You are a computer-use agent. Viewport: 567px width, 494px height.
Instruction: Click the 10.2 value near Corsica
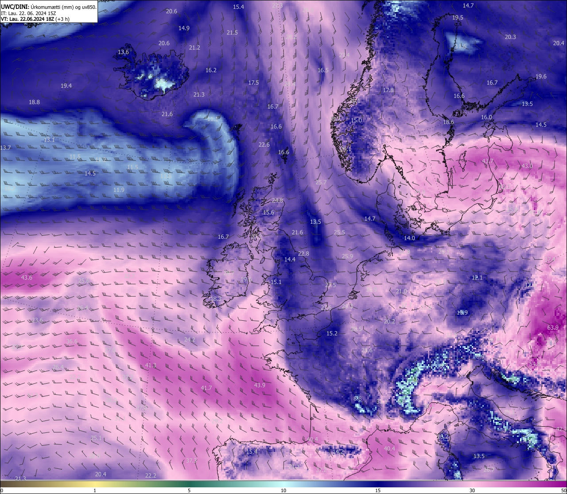(x=443, y=436)
